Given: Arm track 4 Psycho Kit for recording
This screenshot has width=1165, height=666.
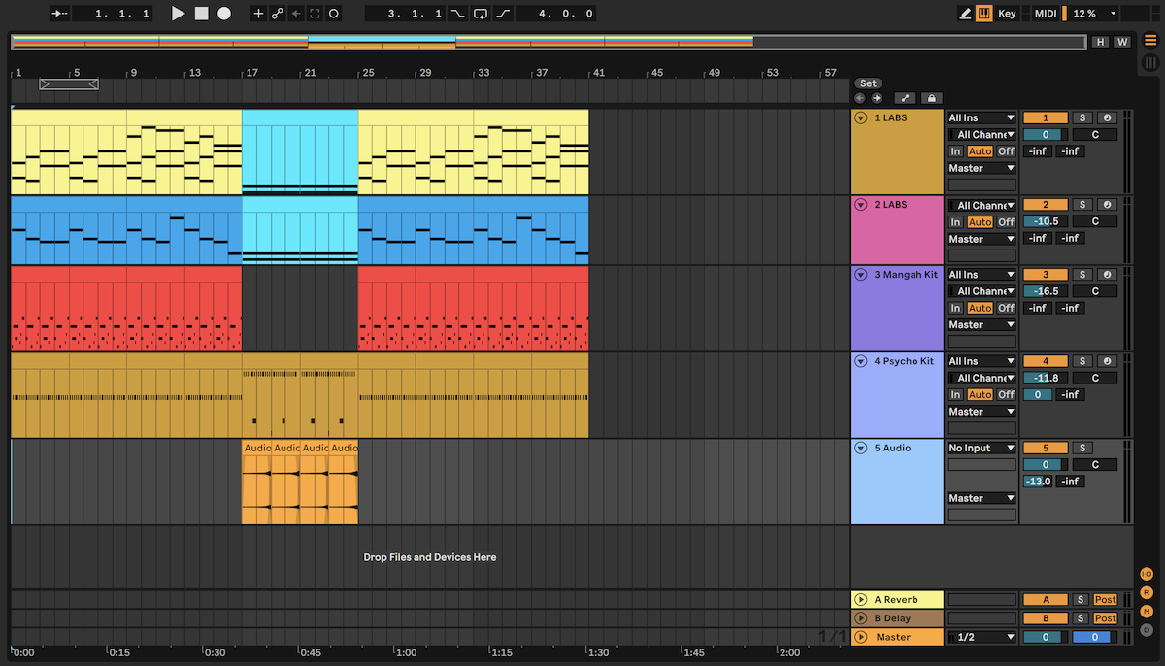Looking at the screenshot, I should click(x=1107, y=361).
